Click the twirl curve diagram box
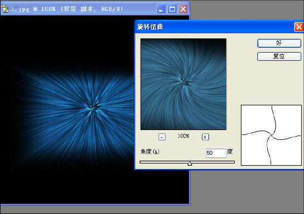This screenshot has height=214, width=304. point(271,135)
